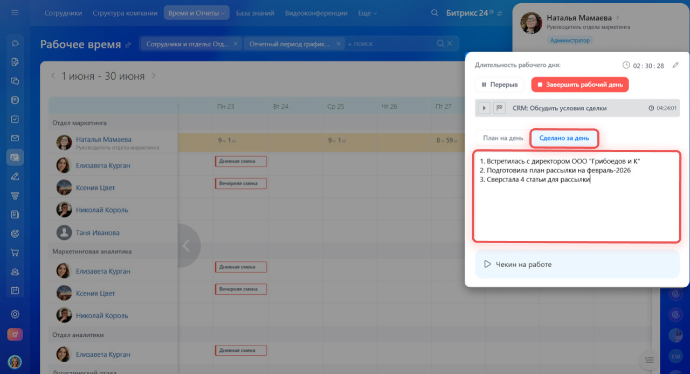Open the tasks checkmark icon in left sidebar
This screenshot has height=374, width=690.
coord(15,119)
